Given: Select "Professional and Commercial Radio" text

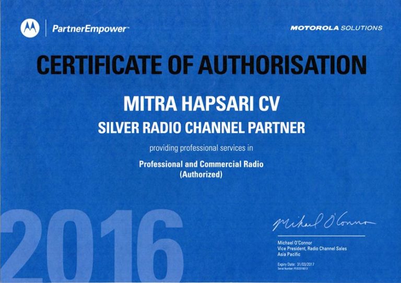Looking at the screenshot, I should (201, 164).
